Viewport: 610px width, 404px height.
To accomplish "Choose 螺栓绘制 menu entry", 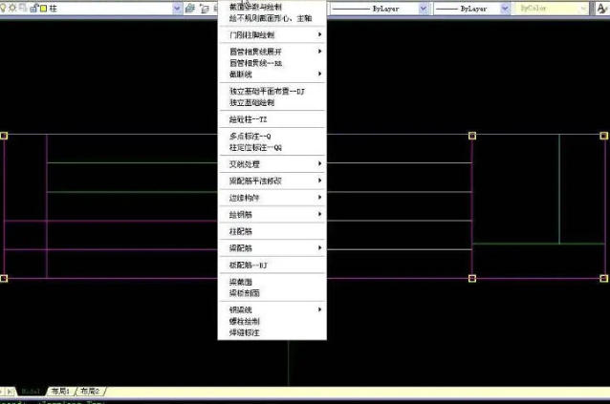I will point(272,321).
